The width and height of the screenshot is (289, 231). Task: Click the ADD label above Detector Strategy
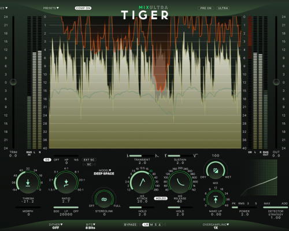(x=284, y=203)
